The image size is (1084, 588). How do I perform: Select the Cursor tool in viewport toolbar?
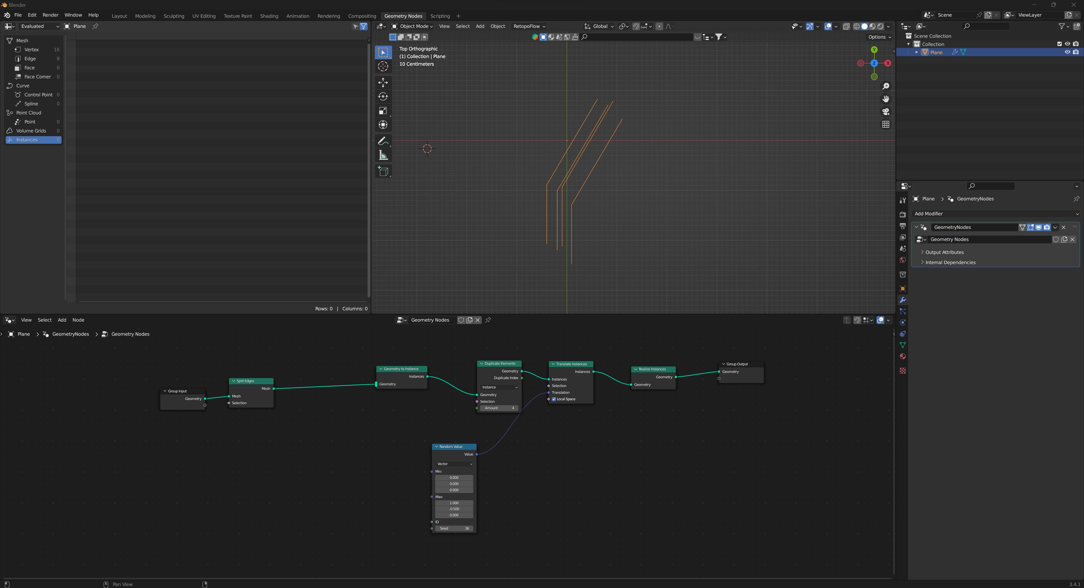(383, 67)
